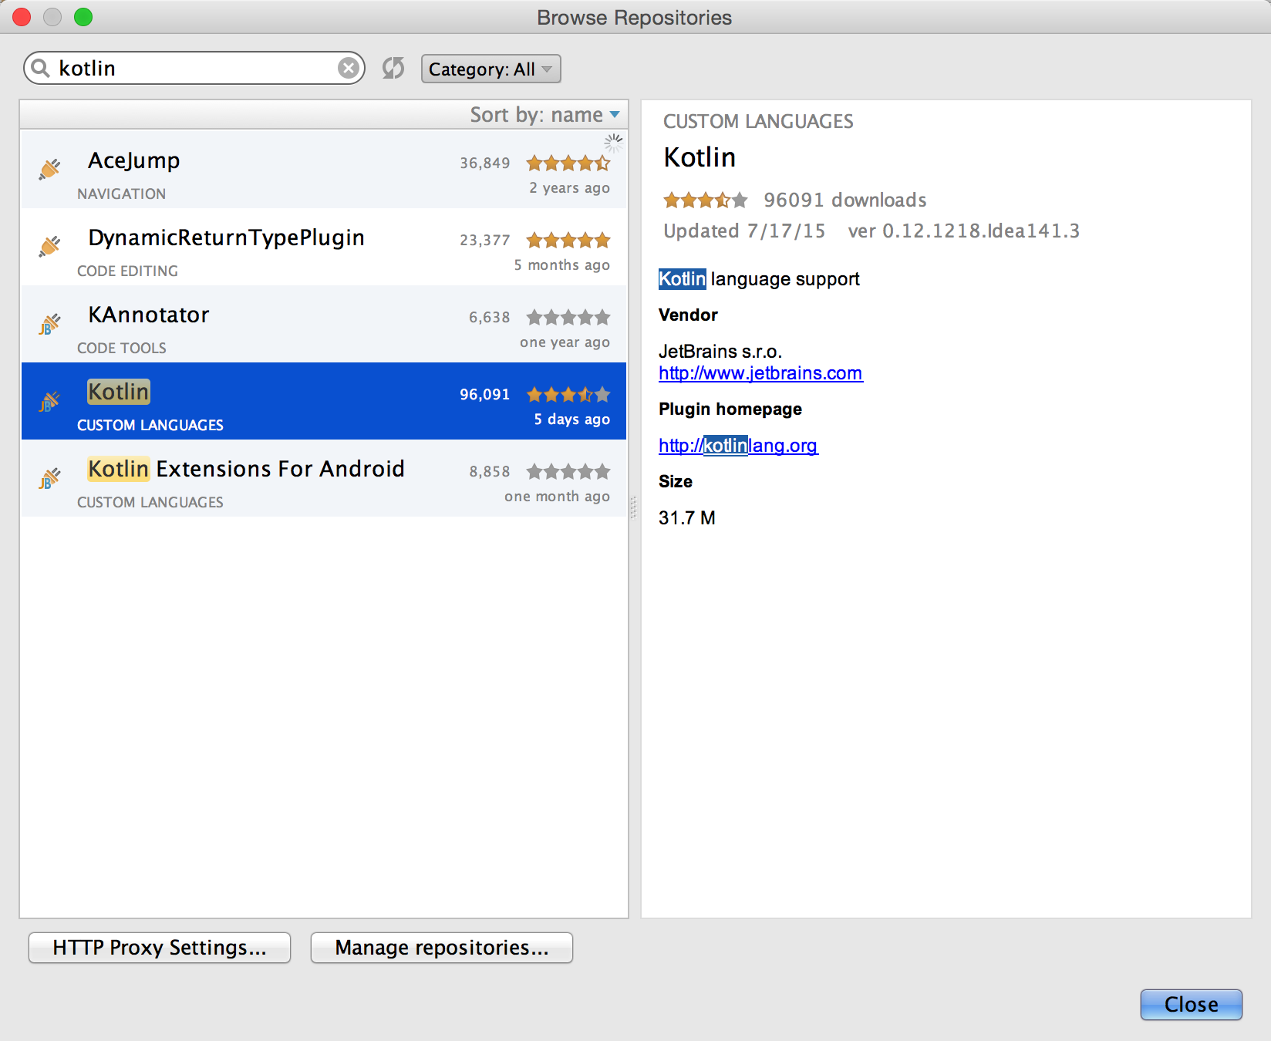Screen dimensions: 1271x1041
Task: Select Kotlin Extensions For Android entry
Action: point(324,478)
